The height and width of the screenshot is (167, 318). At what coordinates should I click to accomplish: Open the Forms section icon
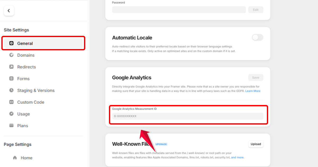click(x=11, y=78)
